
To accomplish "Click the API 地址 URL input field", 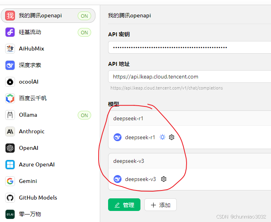I will pyautogui.click(x=190, y=76).
